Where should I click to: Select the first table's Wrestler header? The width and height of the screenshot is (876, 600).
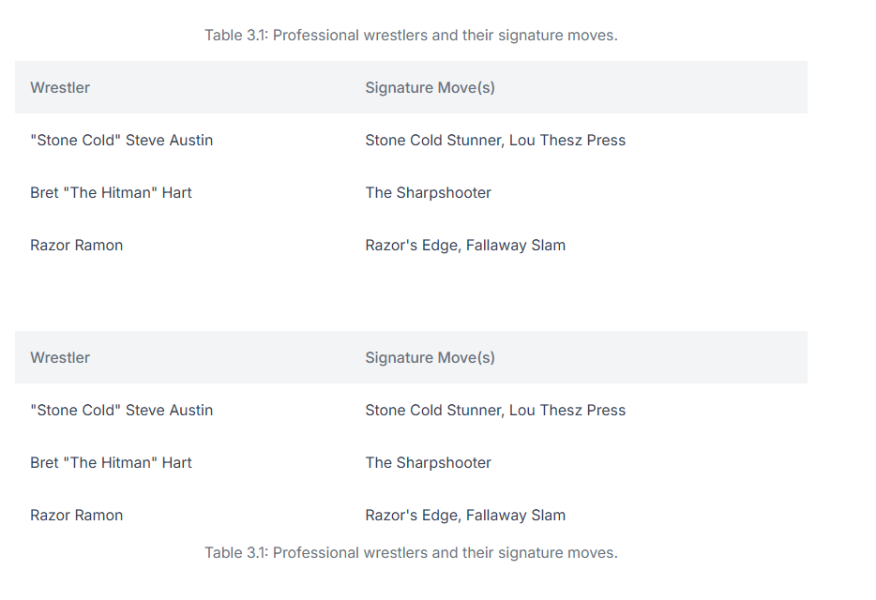tap(60, 88)
